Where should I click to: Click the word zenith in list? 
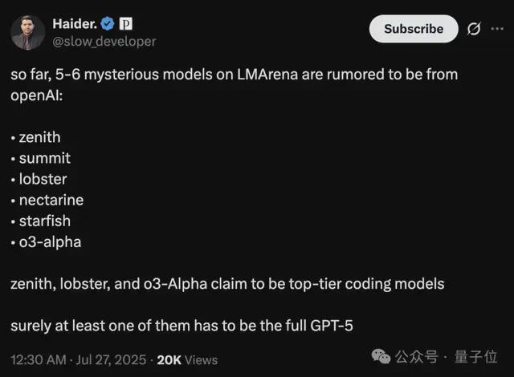(39, 137)
